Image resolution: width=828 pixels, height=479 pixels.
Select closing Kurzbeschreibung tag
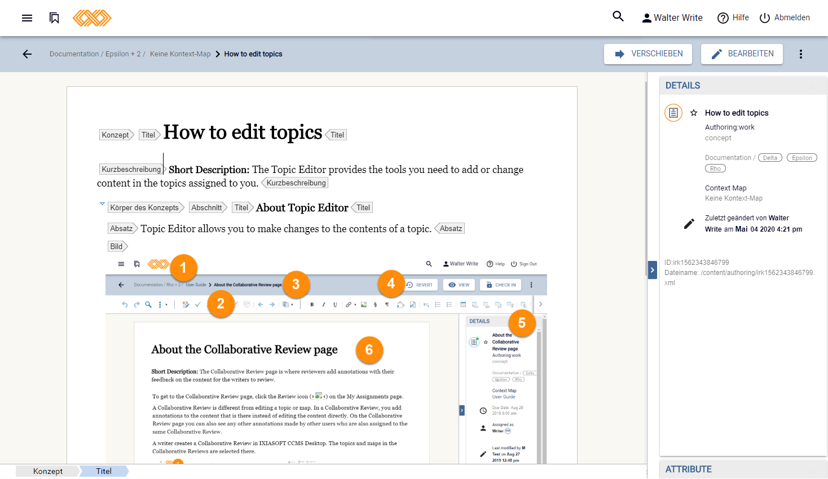(295, 183)
